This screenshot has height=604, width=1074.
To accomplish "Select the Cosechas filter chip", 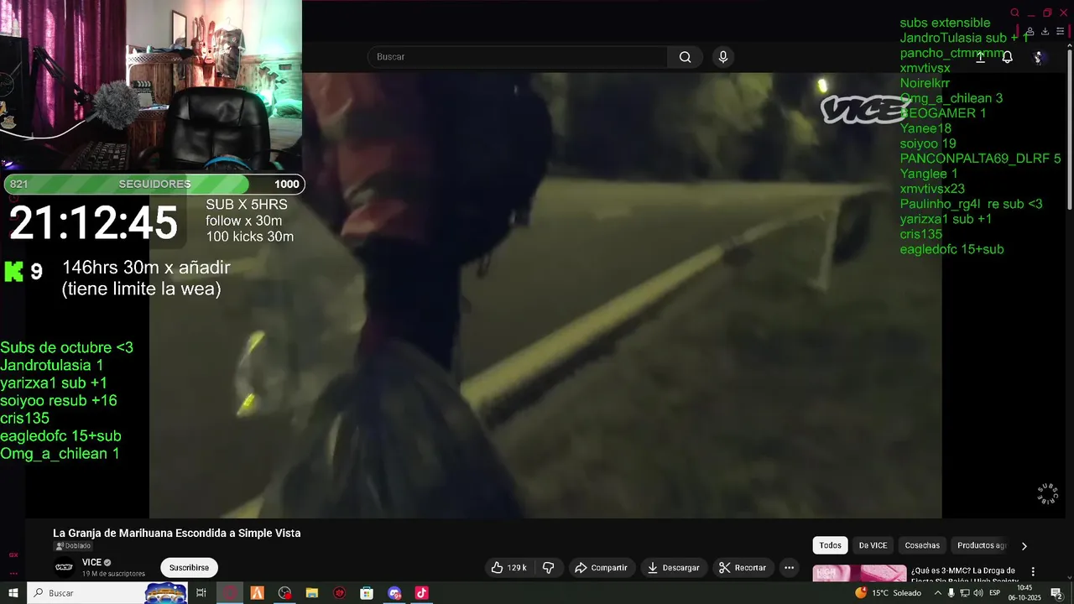I will click(x=922, y=545).
